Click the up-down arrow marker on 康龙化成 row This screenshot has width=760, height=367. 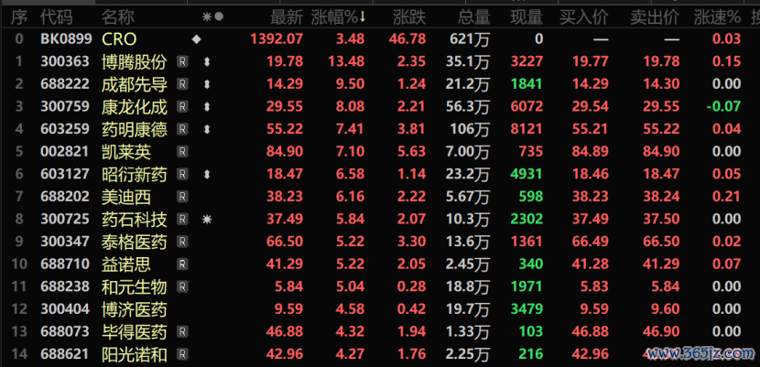pos(207,106)
